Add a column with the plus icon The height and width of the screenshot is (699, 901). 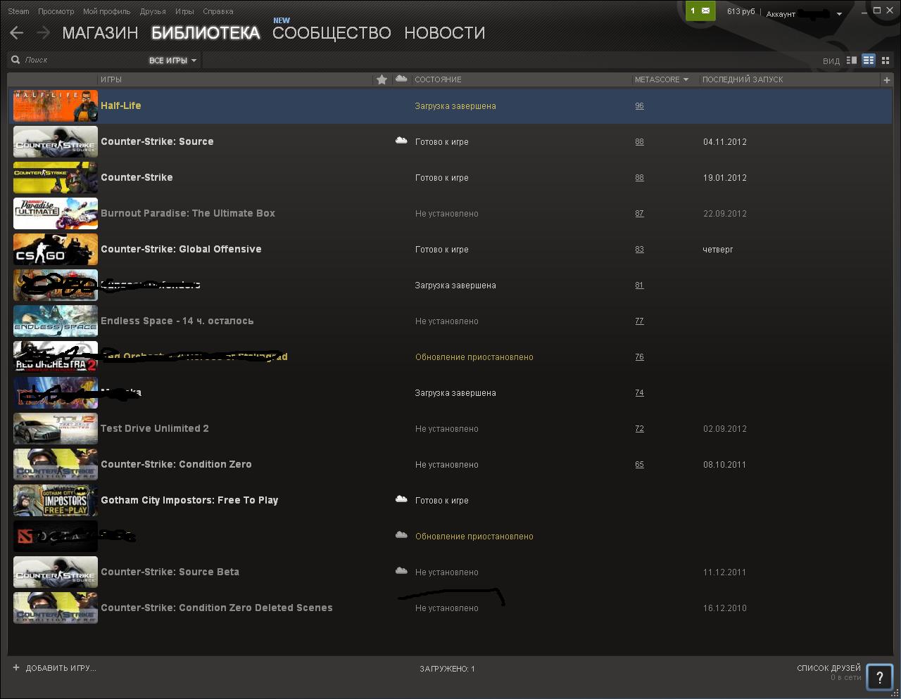[886, 79]
